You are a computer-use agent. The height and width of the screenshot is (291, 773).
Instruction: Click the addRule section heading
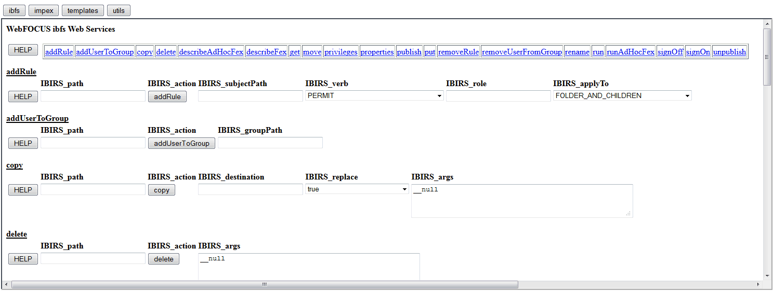(21, 72)
